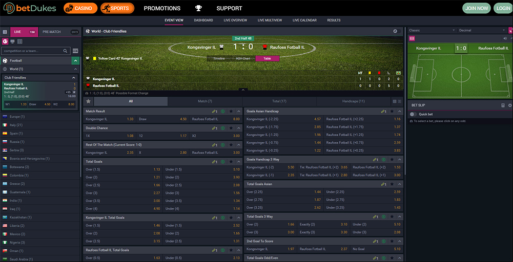
Task: Collapse the Club Friendlies league
Action: coord(74,78)
